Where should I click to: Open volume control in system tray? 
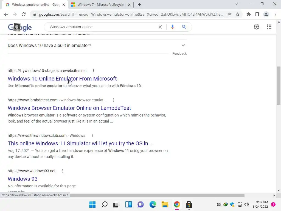pyautogui.click(x=246, y=204)
